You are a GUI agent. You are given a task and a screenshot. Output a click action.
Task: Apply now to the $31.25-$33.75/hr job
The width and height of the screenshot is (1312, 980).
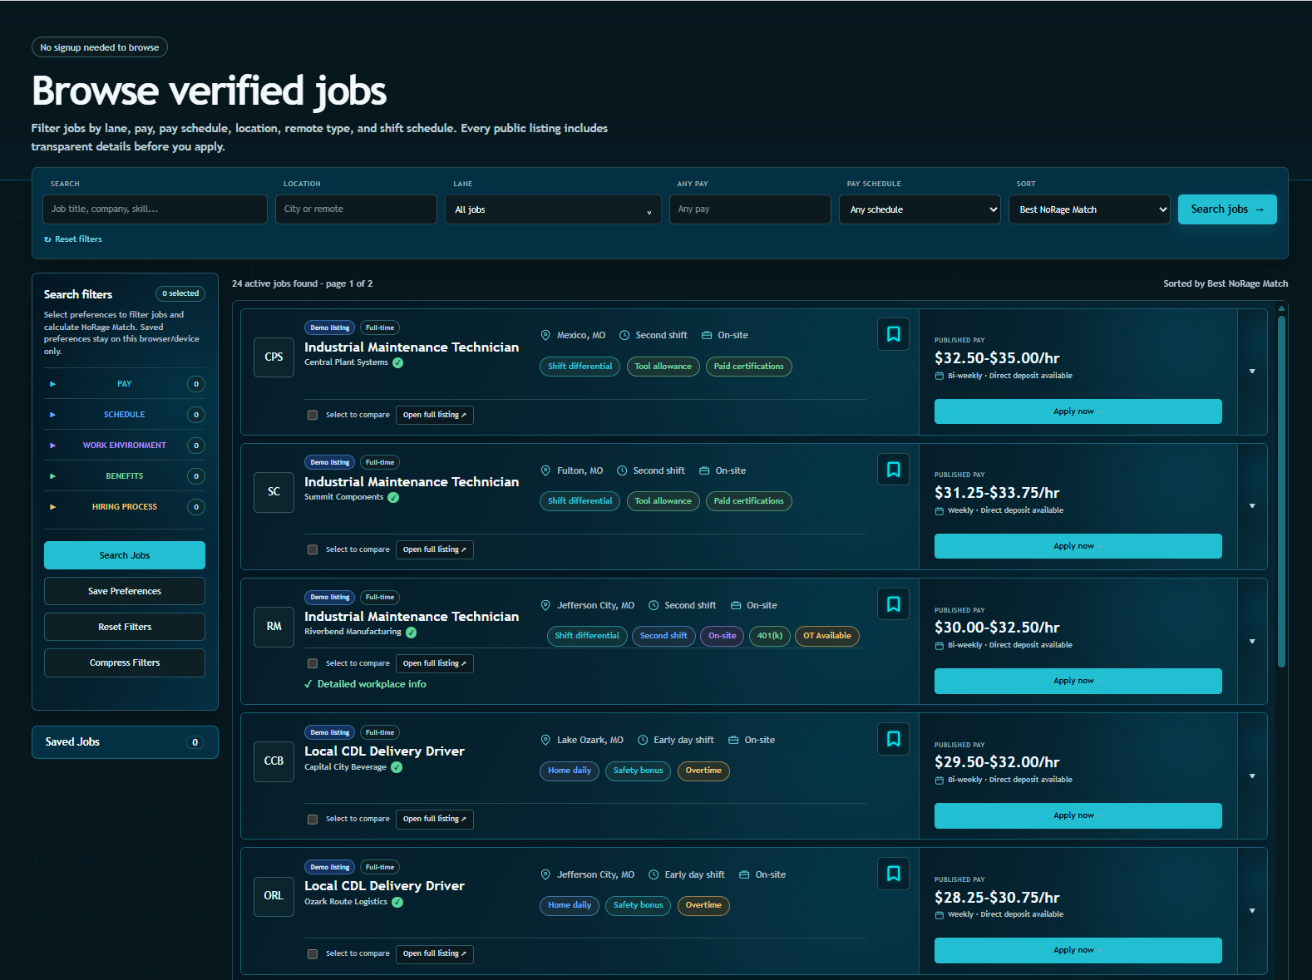click(x=1078, y=546)
